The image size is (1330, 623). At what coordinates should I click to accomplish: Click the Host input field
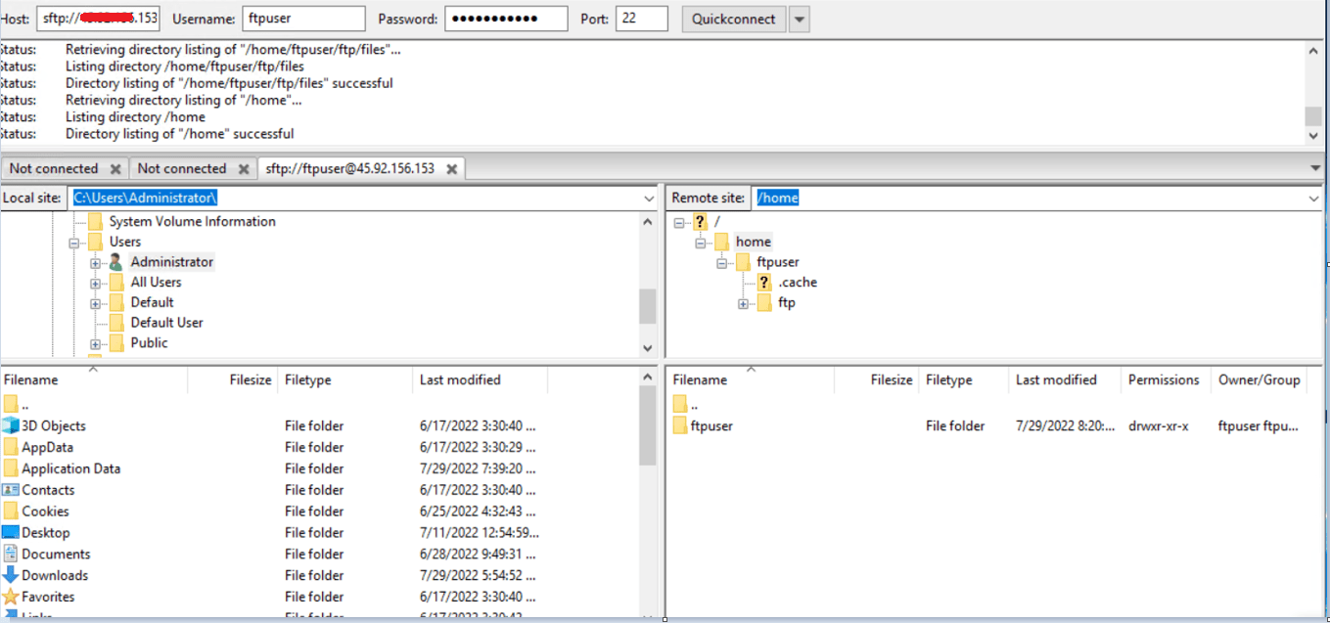click(x=98, y=18)
